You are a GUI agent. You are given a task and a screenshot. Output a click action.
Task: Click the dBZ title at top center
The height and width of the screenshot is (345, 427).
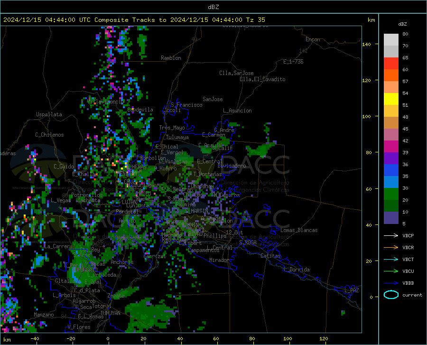(x=213, y=7)
